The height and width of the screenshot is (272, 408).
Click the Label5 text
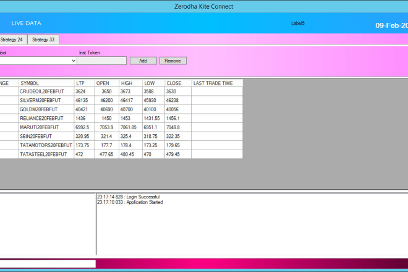coord(298,23)
